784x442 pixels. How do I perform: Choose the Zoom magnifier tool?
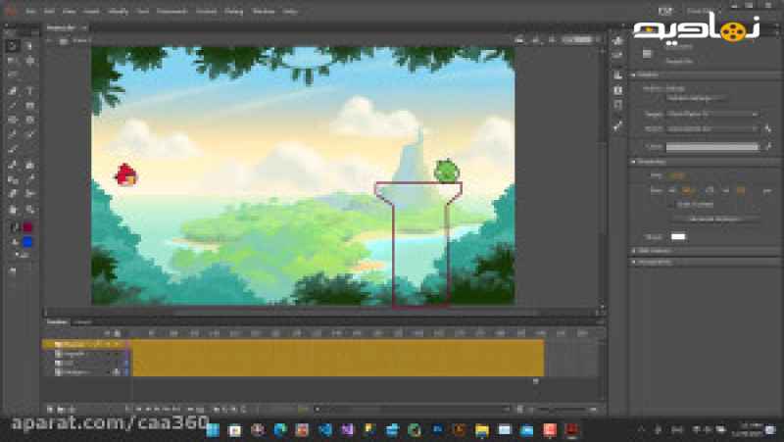(x=29, y=210)
